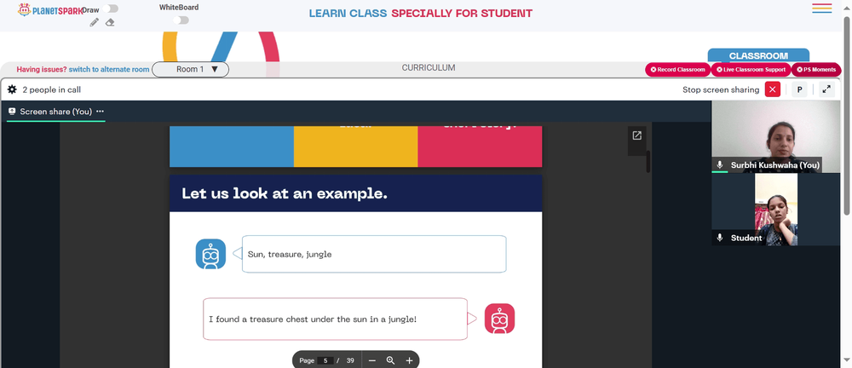Zoom in with the plus button
852x368 pixels.
point(409,360)
